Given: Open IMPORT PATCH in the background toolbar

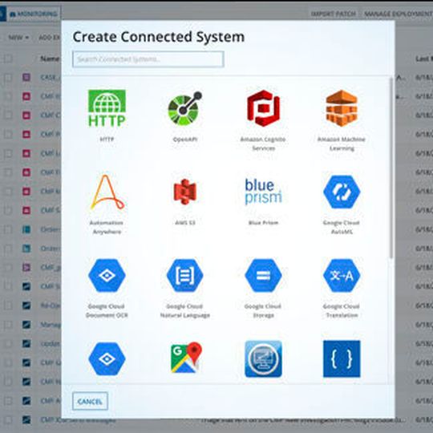Looking at the screenshot, I should (333, 14).
